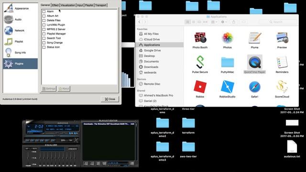
Task: Click the Audacious player seek bar
Action: (51, 136)
